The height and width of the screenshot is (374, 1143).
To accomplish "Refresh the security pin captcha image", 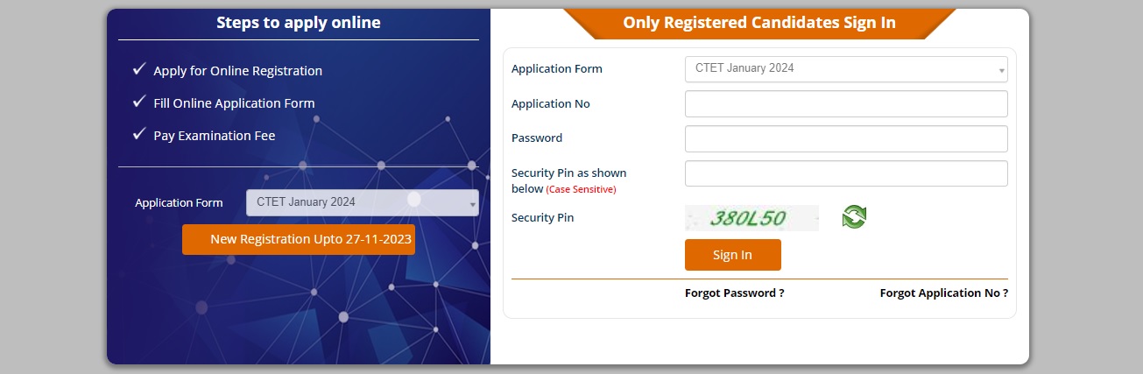I will click(x=854, y=217).
